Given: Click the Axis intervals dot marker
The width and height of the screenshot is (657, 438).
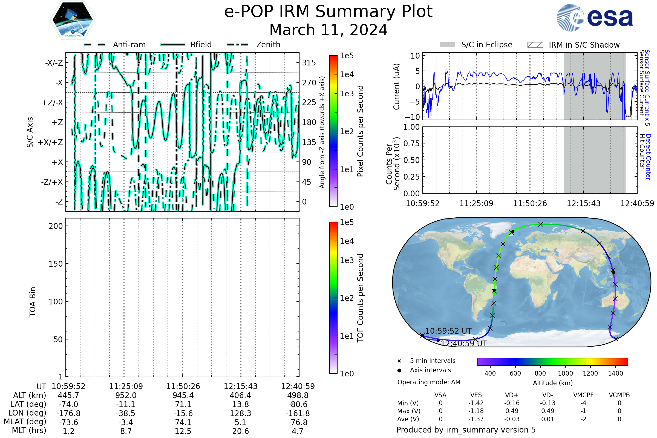Looking at the screenshot, I should pyautogui.click(x=399, y=370).
